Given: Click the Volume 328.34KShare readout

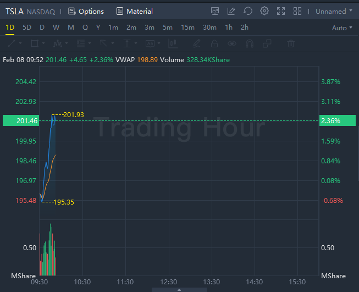Looking at the screenshot, I should pos(195,60).
